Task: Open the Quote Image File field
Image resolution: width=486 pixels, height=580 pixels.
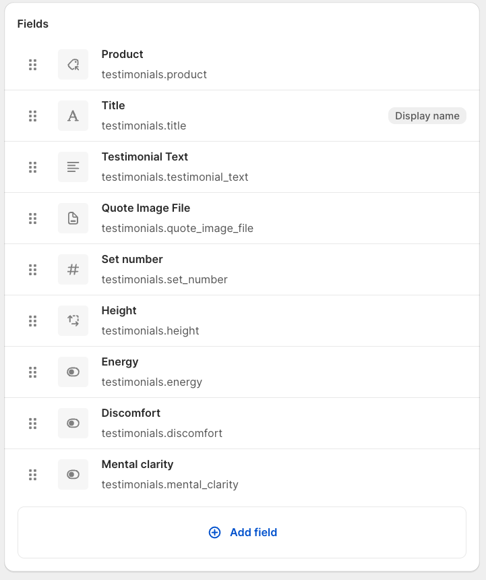Action: (x=146, y=208)
